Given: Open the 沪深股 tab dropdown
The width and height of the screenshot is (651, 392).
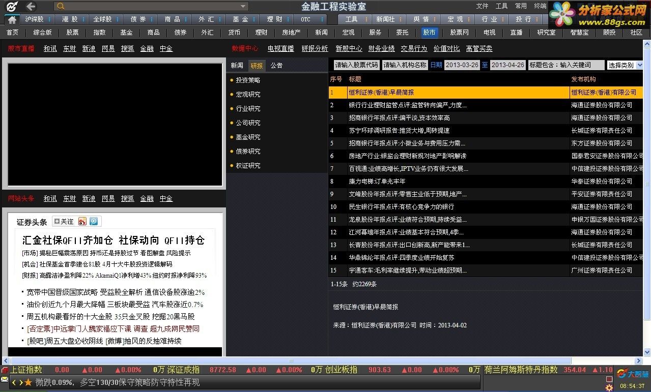Looking at the screenshot, I should click(x=50, y=19).
